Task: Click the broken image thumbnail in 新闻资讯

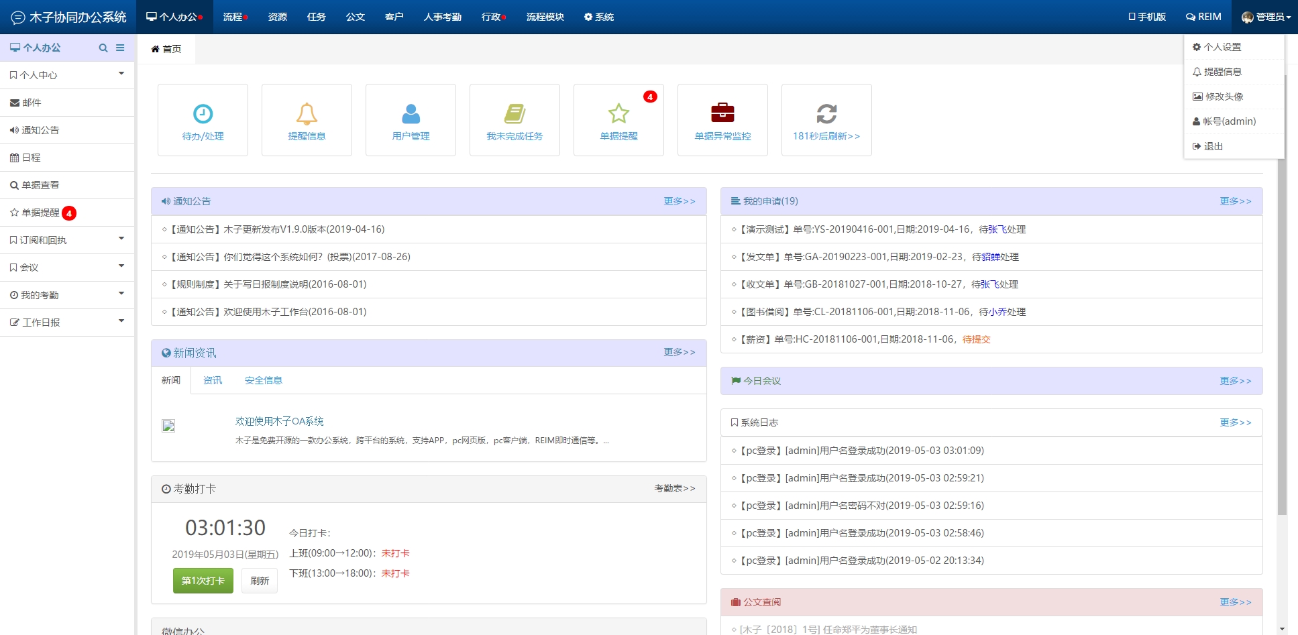Action: point(168,426)
